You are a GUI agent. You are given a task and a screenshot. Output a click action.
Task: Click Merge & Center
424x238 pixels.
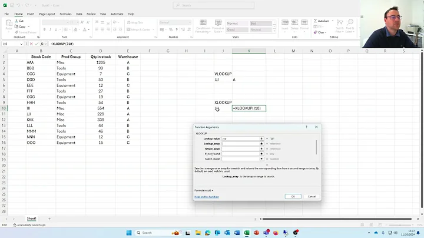click(x=138, y=29)
